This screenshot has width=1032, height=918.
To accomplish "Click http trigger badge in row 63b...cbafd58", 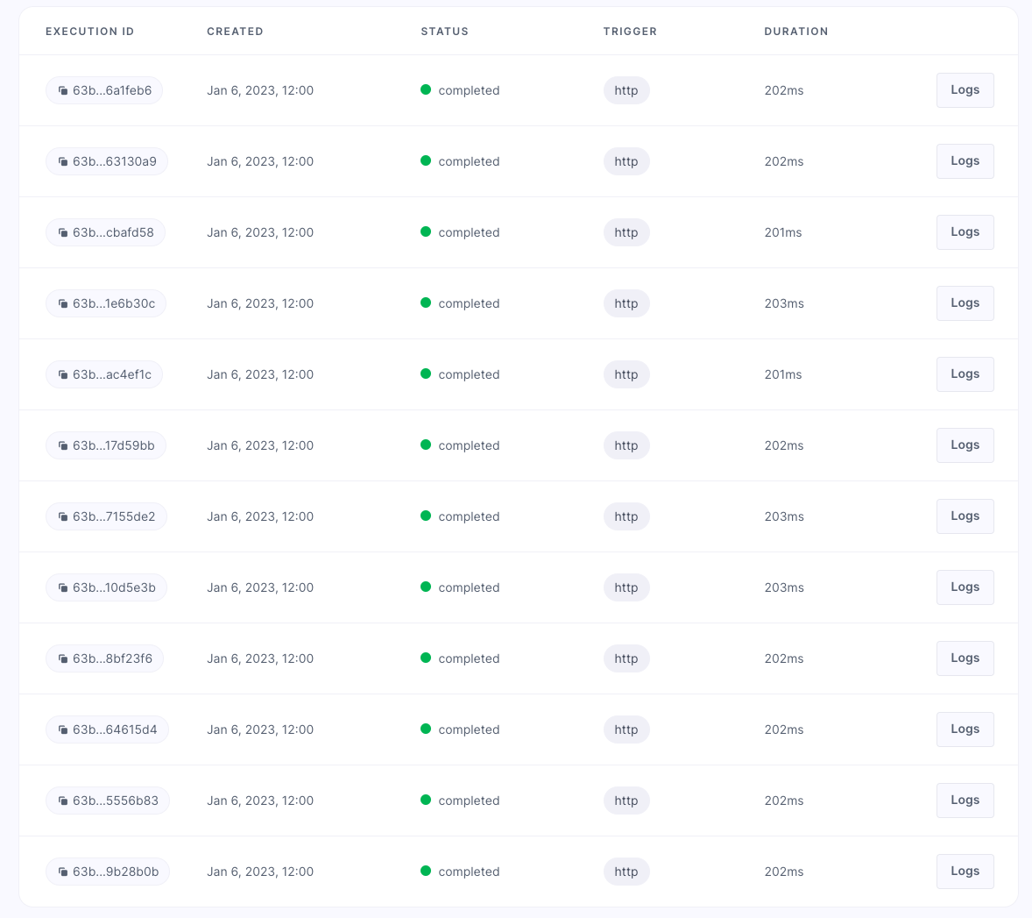I will (626, 233).
